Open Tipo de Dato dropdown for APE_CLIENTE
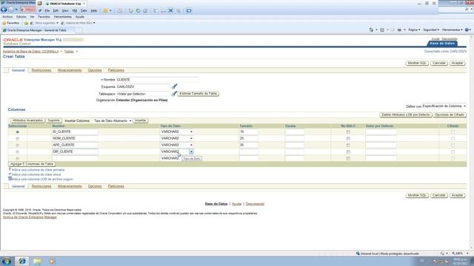 pyautogui.click(x=177, y=145)
